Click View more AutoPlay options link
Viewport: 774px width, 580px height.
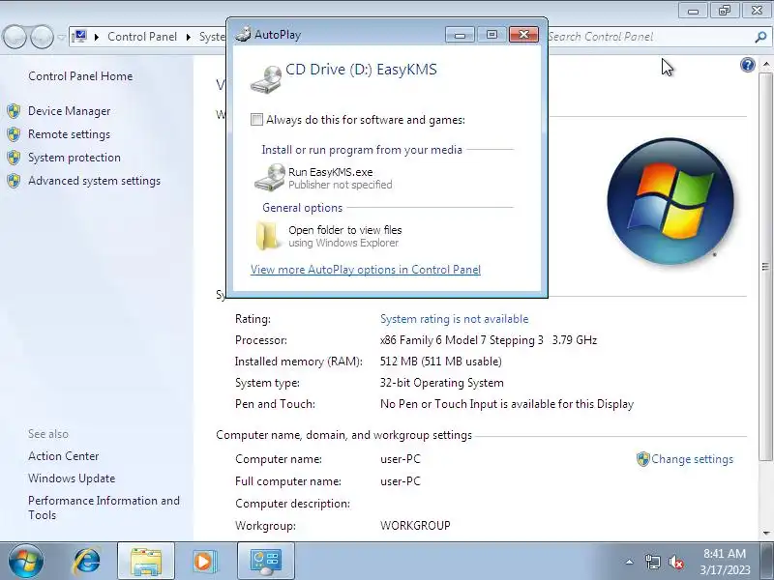pos(366,270)
